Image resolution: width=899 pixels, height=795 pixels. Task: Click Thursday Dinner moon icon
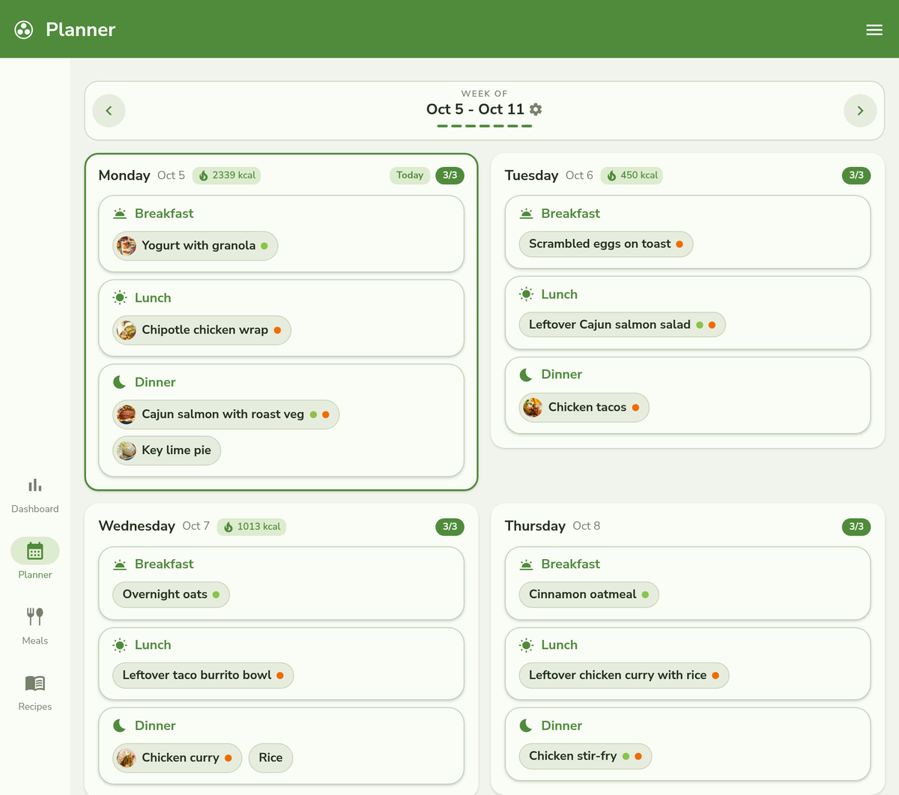(x=526, y=726)
